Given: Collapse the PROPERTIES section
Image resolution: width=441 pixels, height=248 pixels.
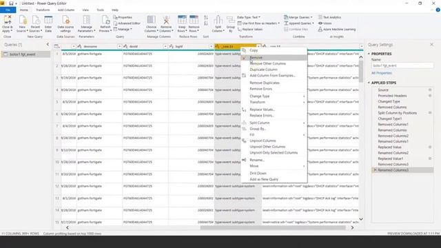Looking at the screenshot, I should (x=369, y=54).
